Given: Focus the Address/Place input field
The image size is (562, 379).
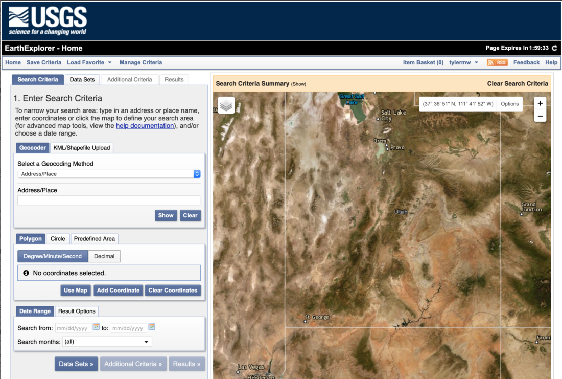Looking at the screenshot, I should click(x=109, y=200).
